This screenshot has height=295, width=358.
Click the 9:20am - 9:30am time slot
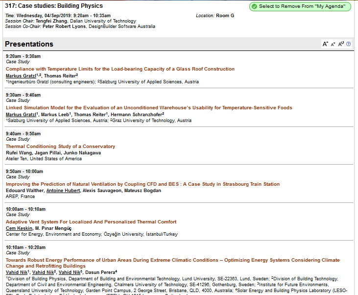24,56
